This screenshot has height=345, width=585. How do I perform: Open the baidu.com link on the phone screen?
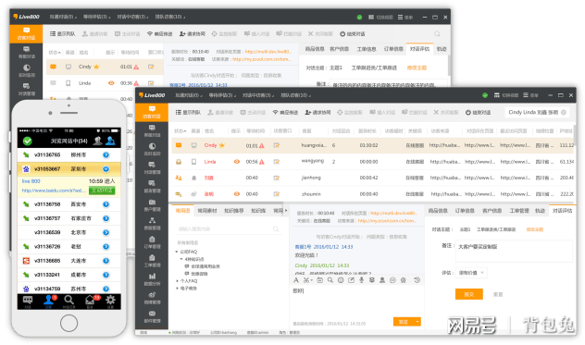[54, 191]
